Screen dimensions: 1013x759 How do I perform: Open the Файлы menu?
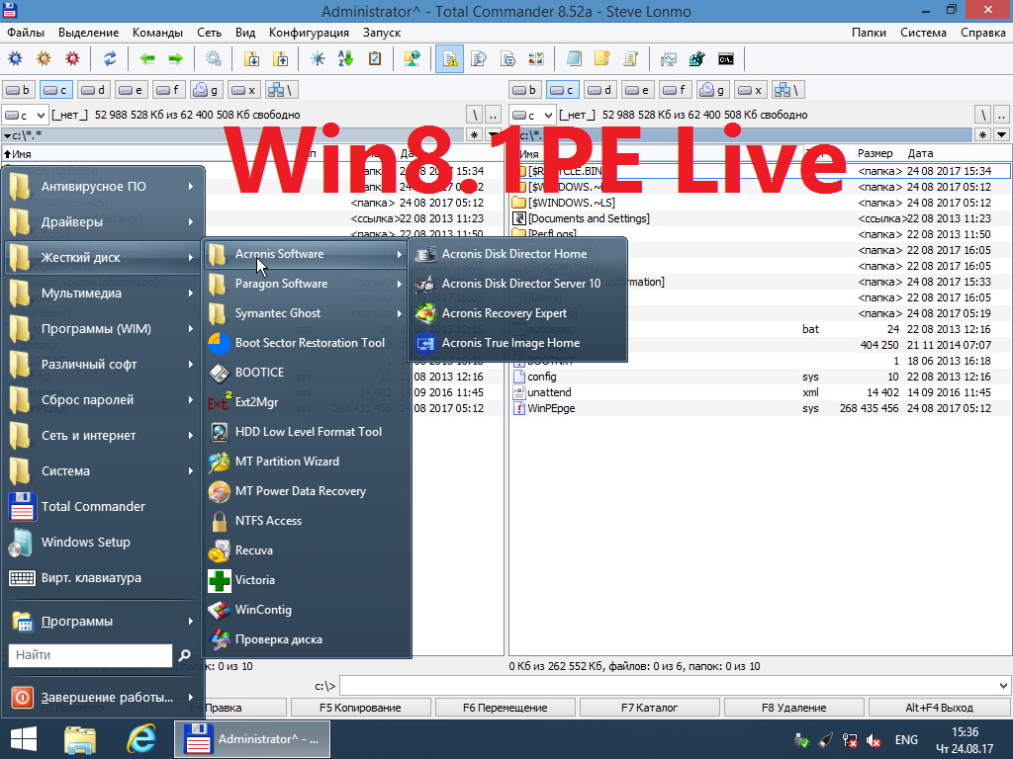[26, 33]
